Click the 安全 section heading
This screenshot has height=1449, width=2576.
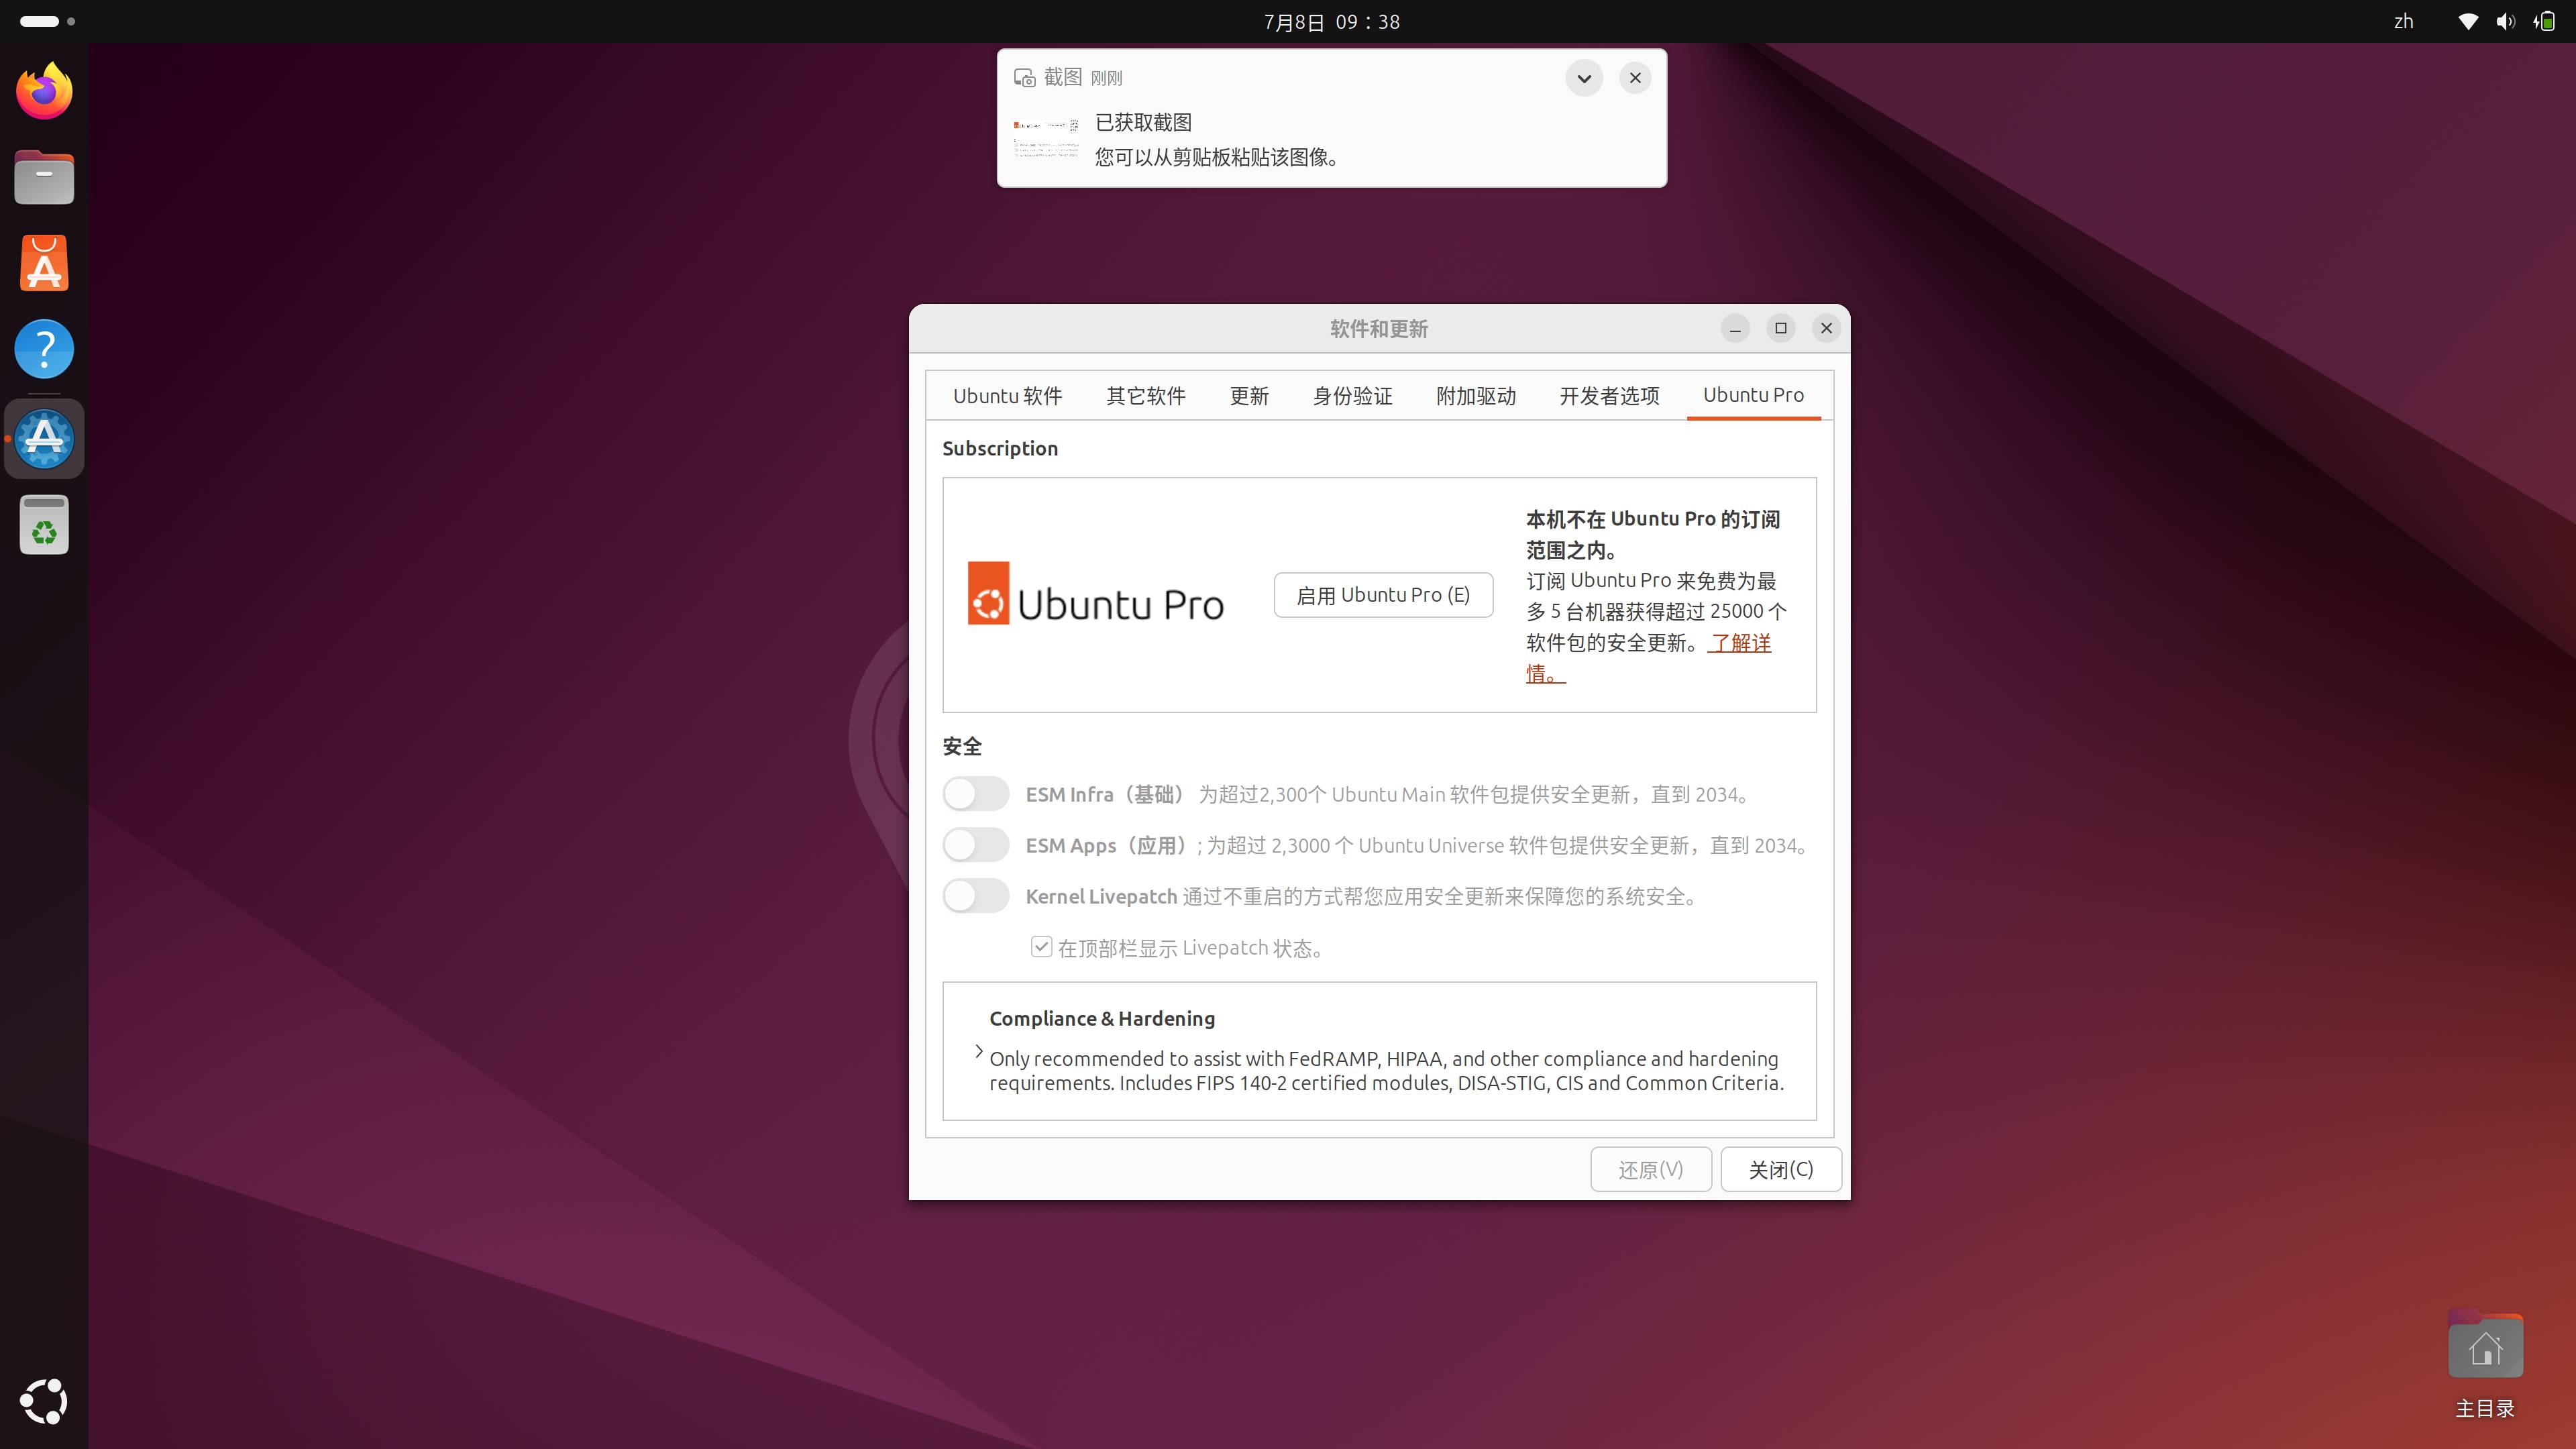click(x=962, y=746)
